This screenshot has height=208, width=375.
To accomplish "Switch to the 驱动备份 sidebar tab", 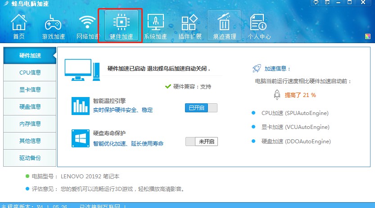I will pos(30,158).
